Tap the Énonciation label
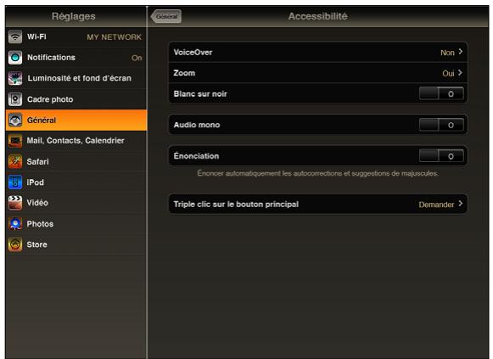 [196, 155]
